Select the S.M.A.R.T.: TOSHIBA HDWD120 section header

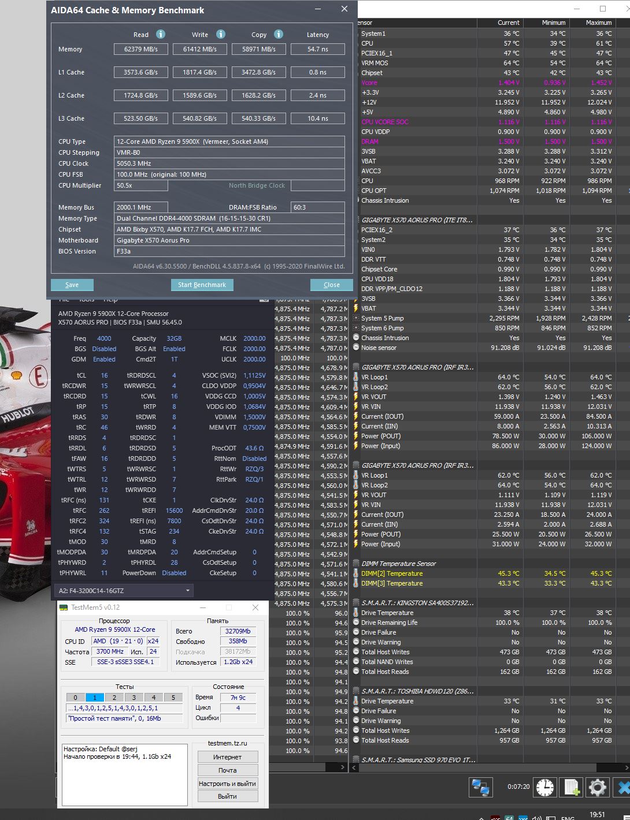click(417, 691)
